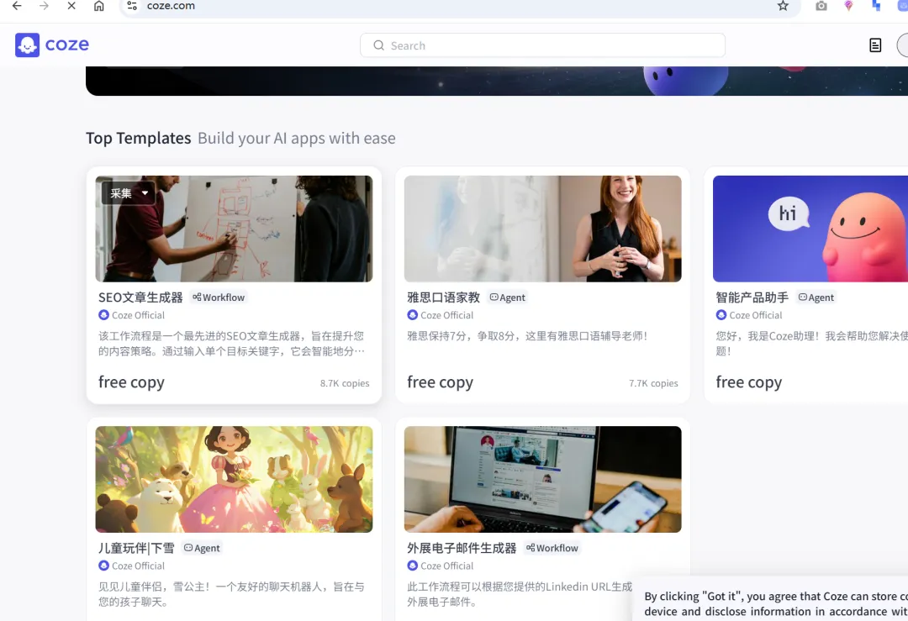Screen dimensions: 908x621
Task: Click 'Build your AI apps with ease' subtitle
Action: pos(297,139)
